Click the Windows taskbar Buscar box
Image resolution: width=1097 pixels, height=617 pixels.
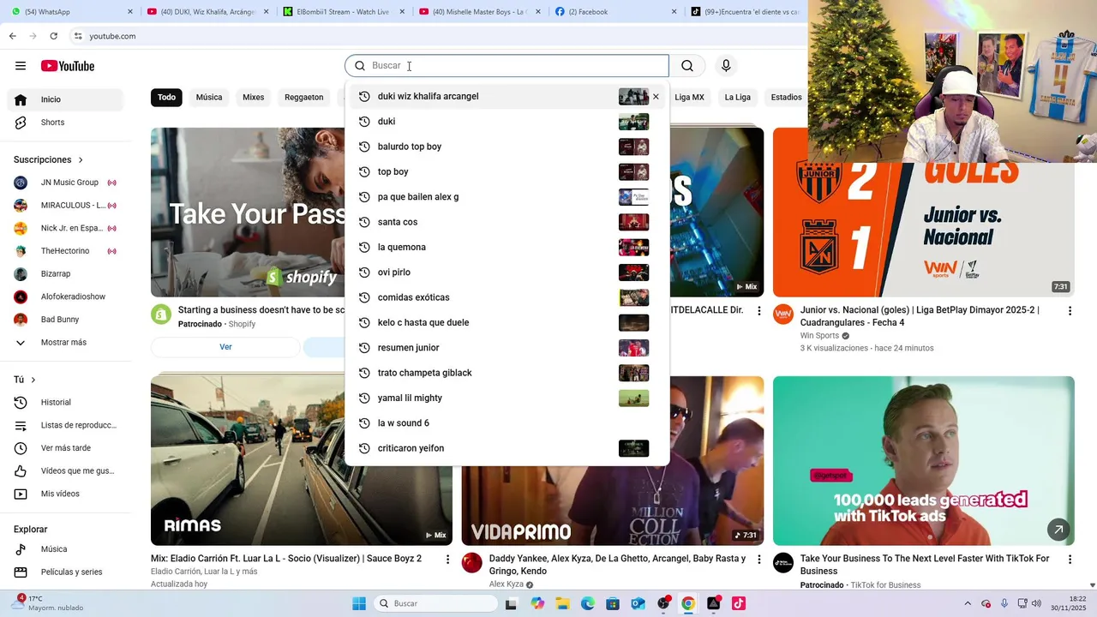[x=435, y=603]
